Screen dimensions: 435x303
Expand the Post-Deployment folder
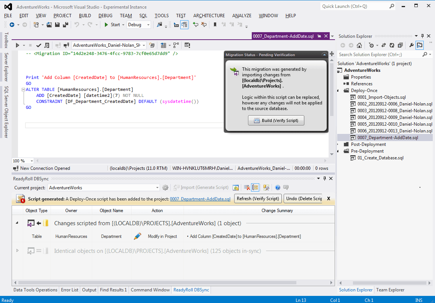[338, 144]
